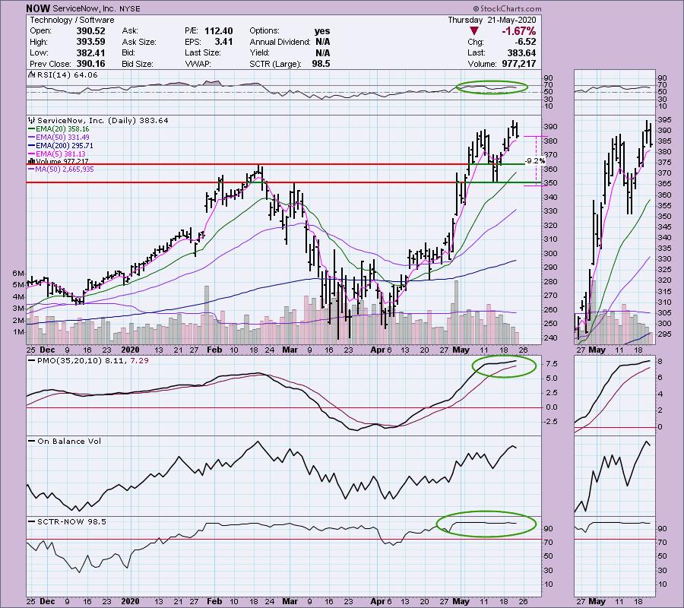Image resolution: width=684 pixels, height=608 pixels.
Task: Click the Low price 382.41
Action: (90, 52)
